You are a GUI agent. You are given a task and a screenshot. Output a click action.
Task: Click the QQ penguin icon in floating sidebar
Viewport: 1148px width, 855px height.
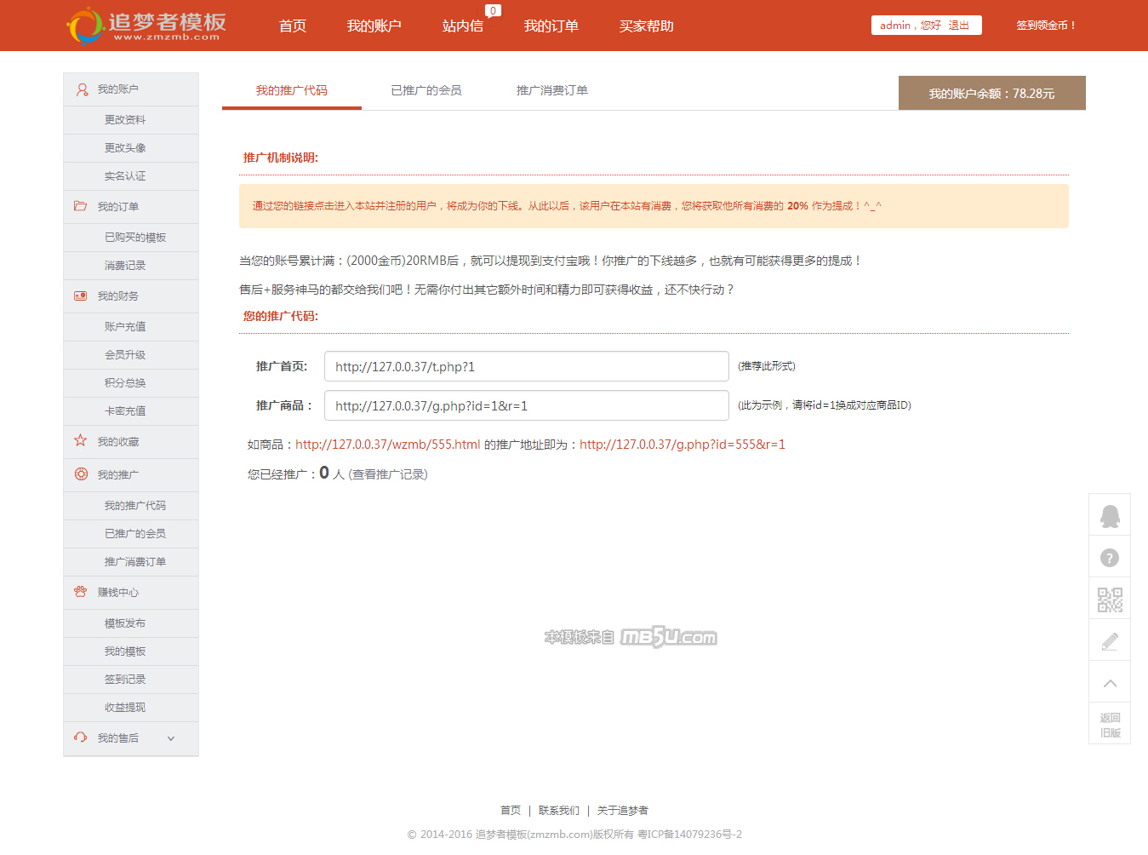point(1110,516)
